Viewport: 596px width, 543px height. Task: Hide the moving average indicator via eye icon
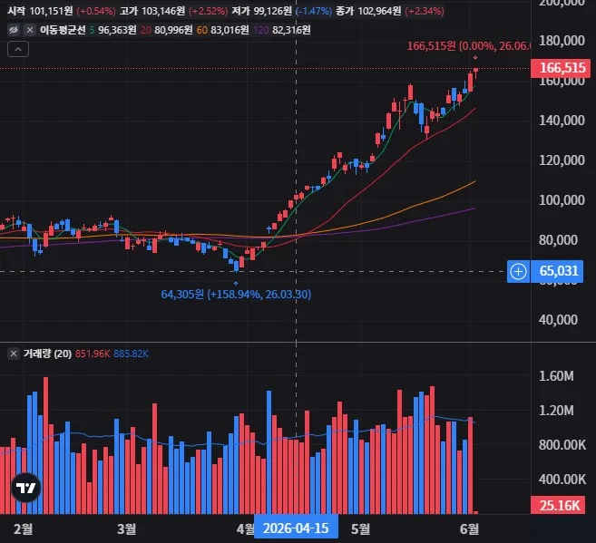(14, 30)
